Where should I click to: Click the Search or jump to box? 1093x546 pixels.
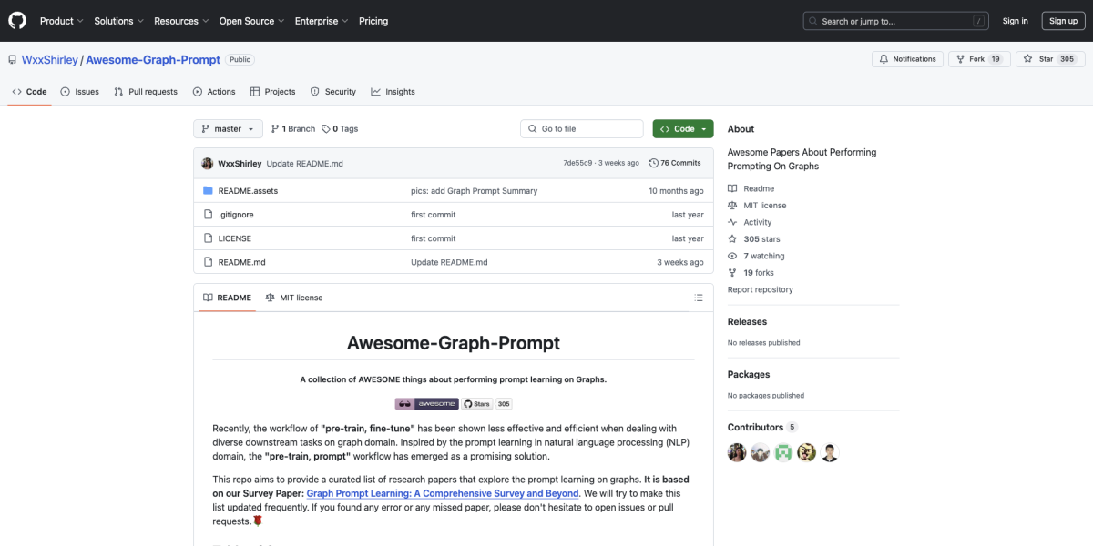click(x=896, y=21)
